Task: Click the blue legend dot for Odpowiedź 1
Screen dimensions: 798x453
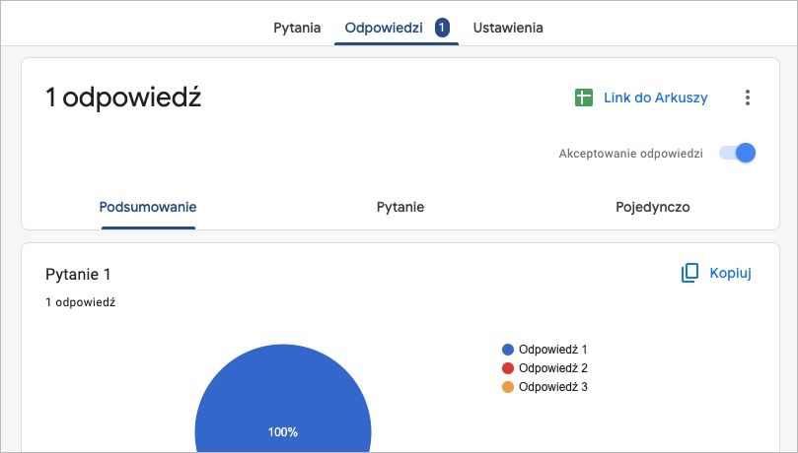Action: pos(508,350)
